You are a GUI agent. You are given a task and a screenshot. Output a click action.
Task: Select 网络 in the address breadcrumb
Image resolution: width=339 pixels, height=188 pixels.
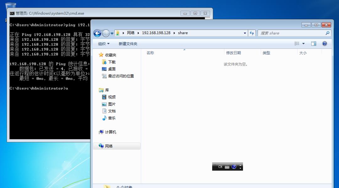click(x=131, y=33)
